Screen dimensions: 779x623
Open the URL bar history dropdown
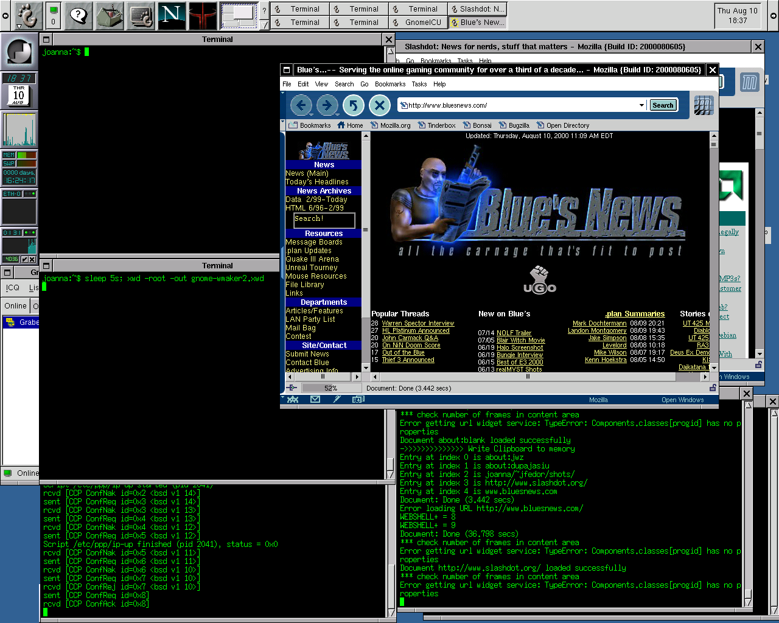(641, 105)
